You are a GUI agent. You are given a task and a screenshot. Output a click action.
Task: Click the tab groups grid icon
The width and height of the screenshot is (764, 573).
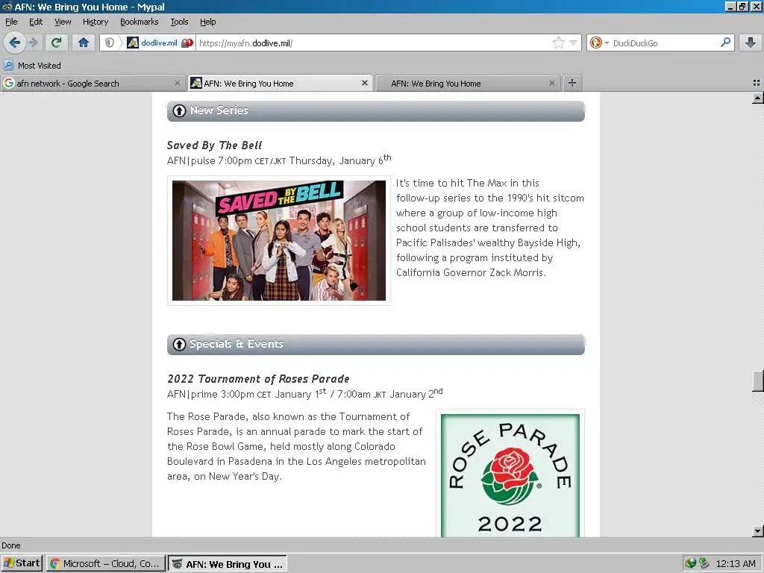757,84
